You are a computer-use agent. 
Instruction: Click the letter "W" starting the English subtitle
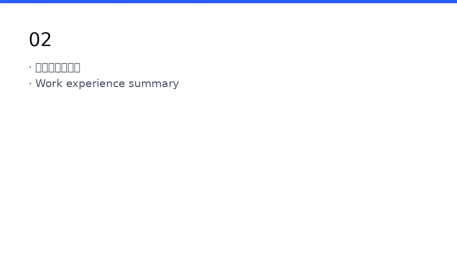point(40,83)
